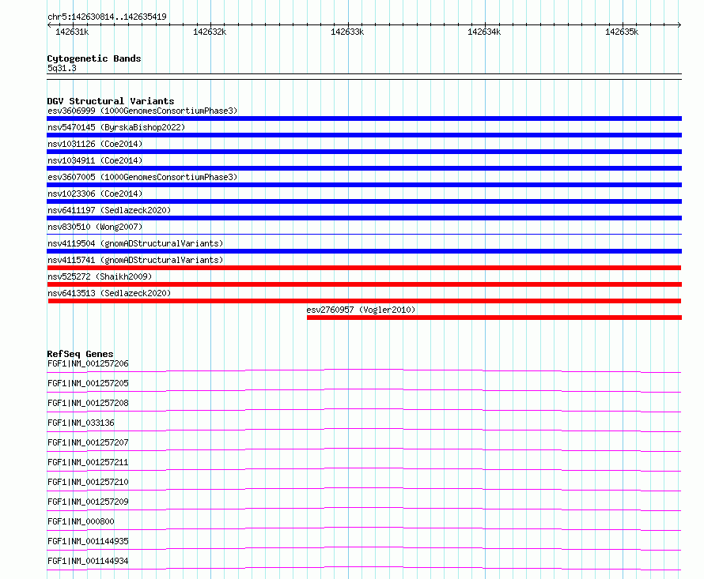
Task: Click the esv2760957 (Vogler2010) variant label
Action: tap(361, 310)
